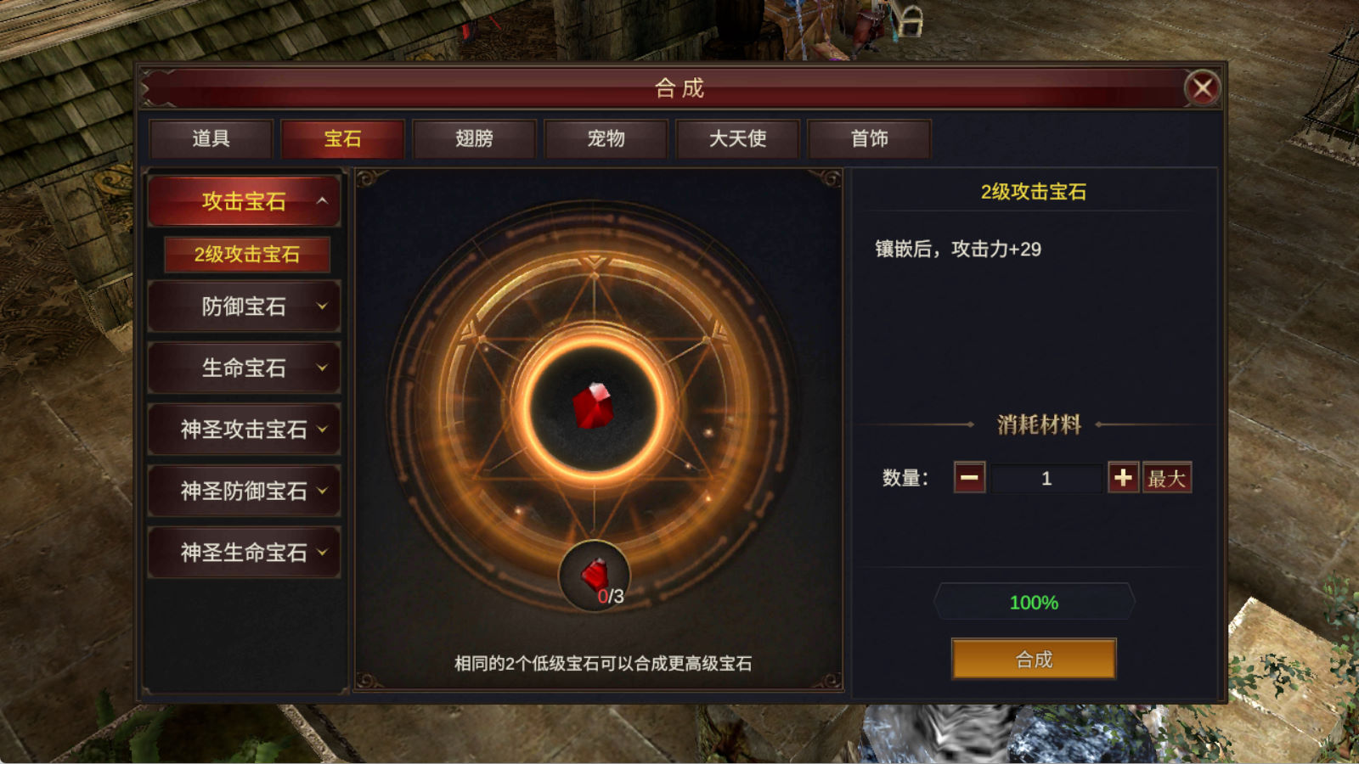Viewport: 1359px width, 764px height.
Task: Open the 宠物 tab
Action: [606, 138]
